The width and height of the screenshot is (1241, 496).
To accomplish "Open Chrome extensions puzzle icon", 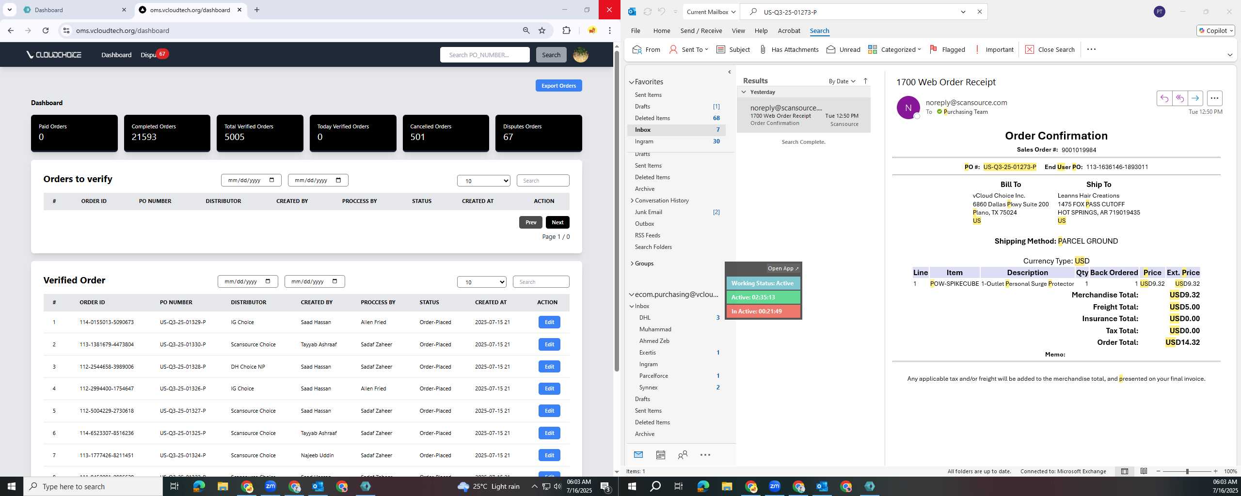I will (x=566, y=31).
